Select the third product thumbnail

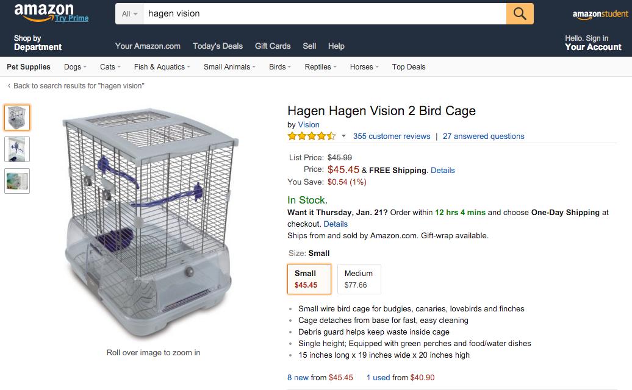click(17, 181)
